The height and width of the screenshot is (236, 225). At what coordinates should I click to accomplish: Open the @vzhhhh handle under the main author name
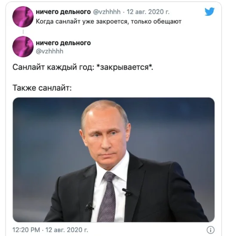click(50, 51)
